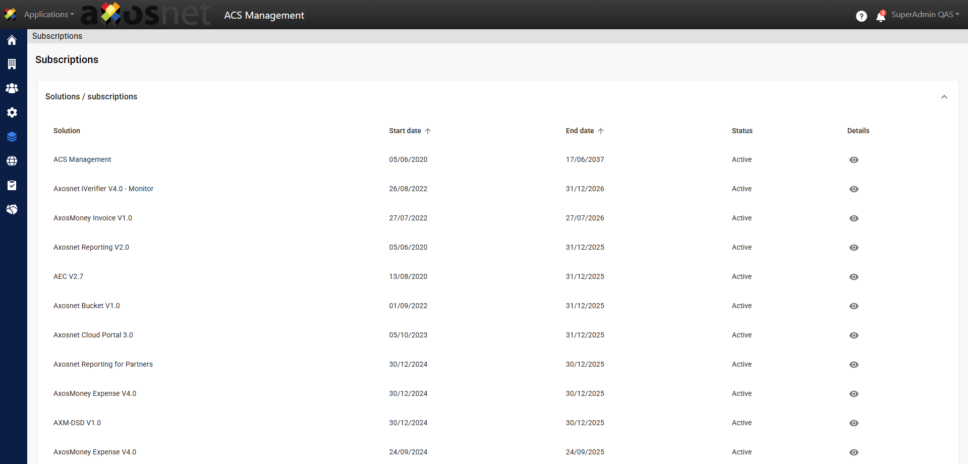Open the users group sidebar icon
Viewport: 968px width, 464px height.
pyautogui.click(x=12, y=88)
